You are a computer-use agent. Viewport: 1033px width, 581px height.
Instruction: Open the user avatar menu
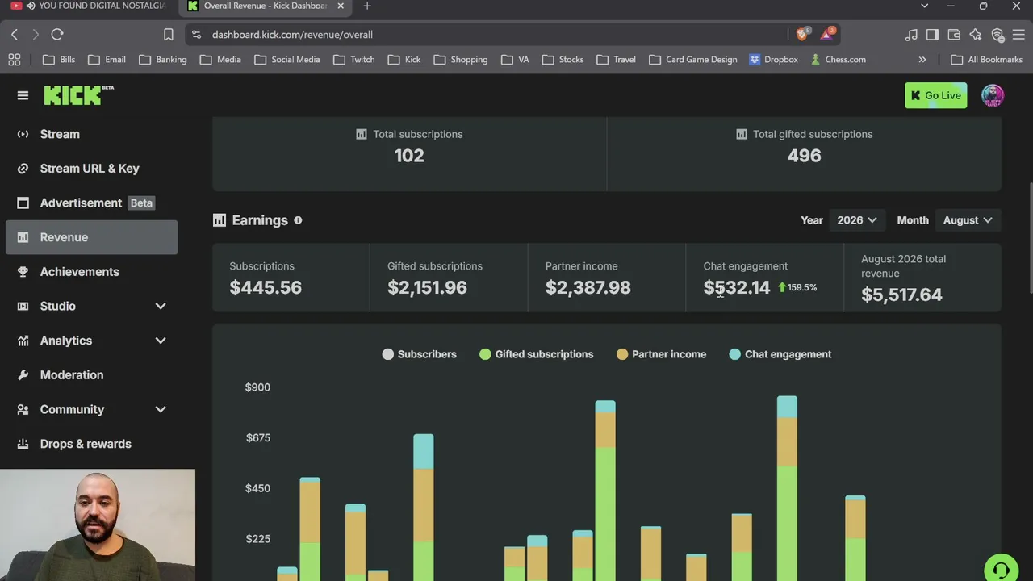tap(993, 95)
